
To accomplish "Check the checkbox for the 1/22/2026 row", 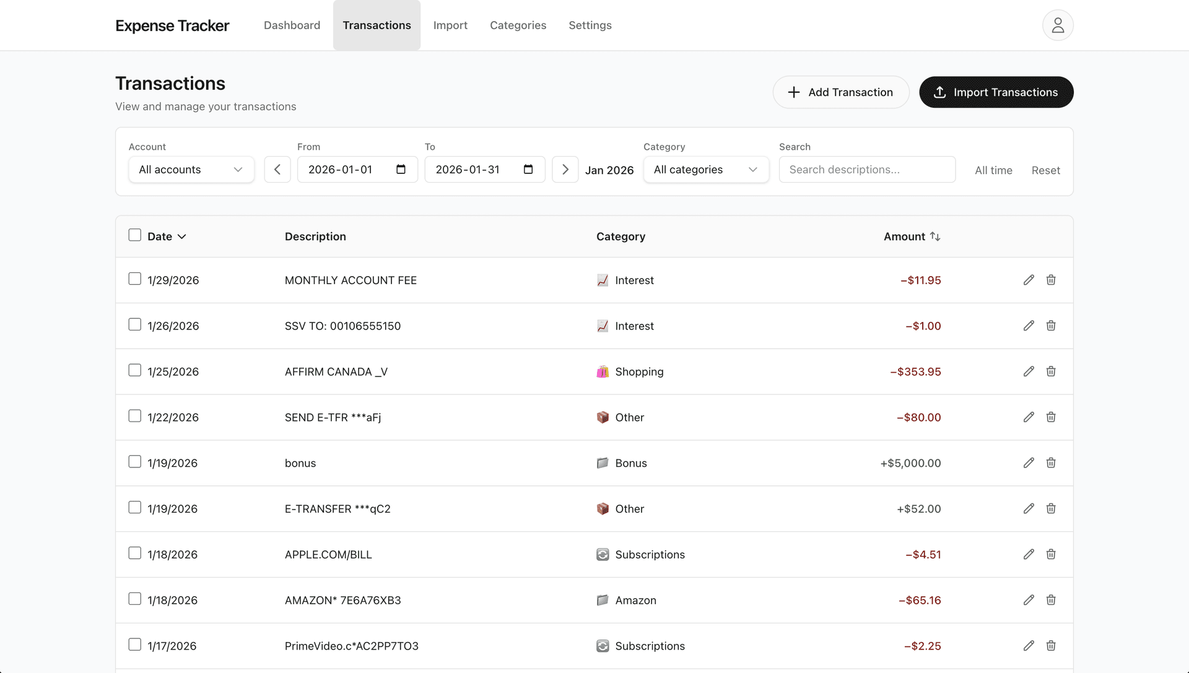I will (134, 416).
